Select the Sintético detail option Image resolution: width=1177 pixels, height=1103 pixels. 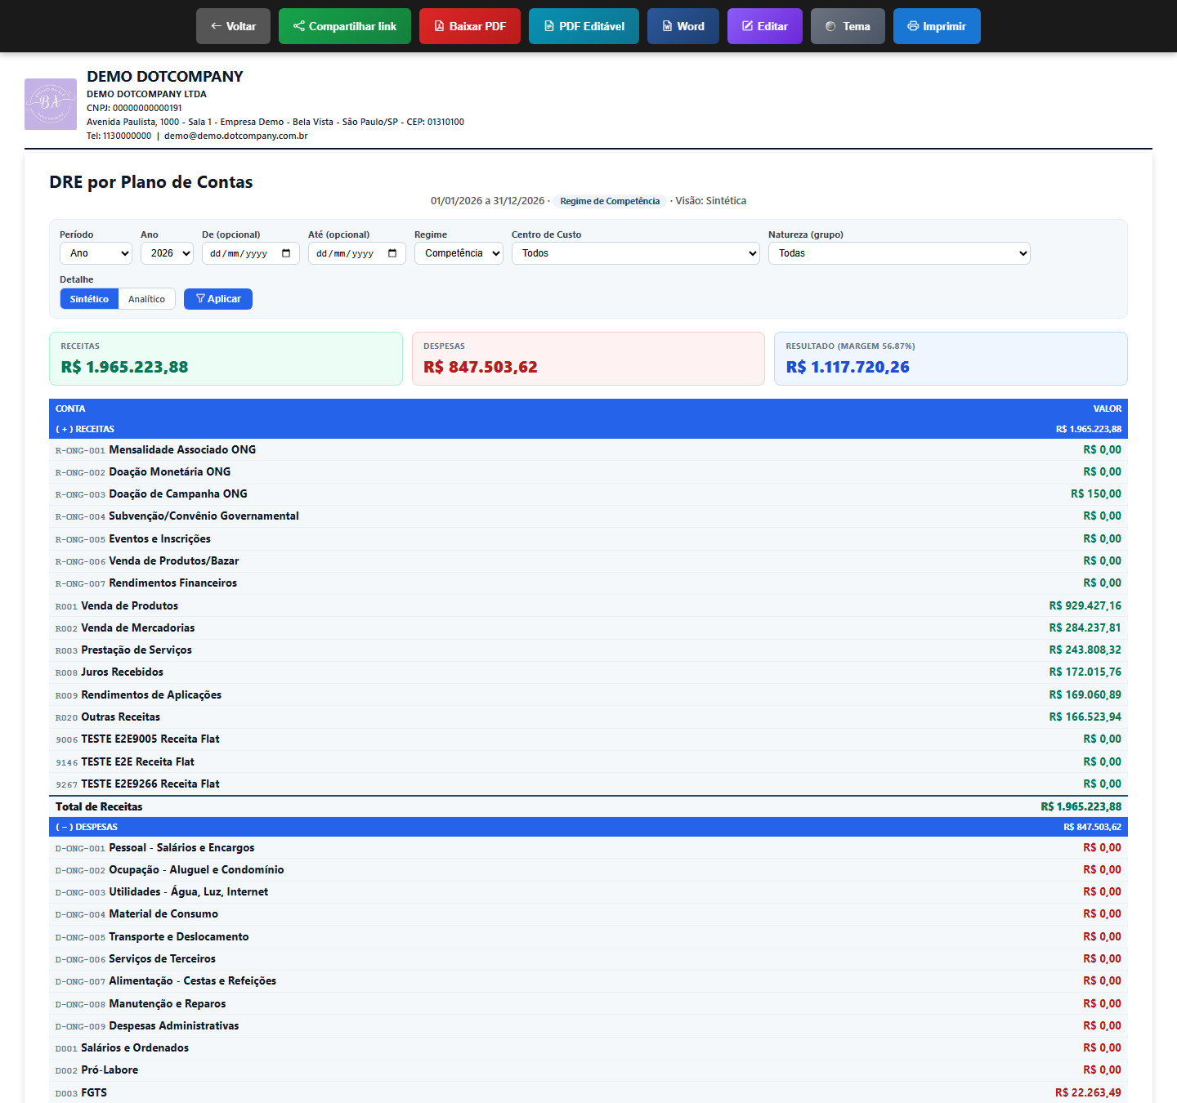click(x=89, y=299)
